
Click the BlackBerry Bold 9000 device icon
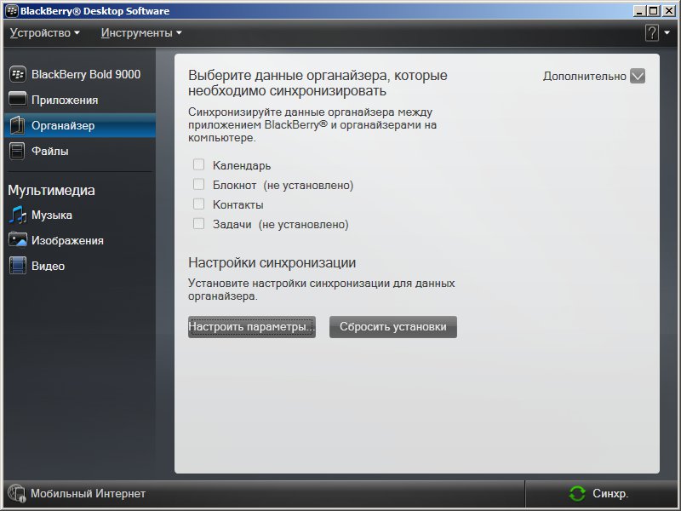18,74
